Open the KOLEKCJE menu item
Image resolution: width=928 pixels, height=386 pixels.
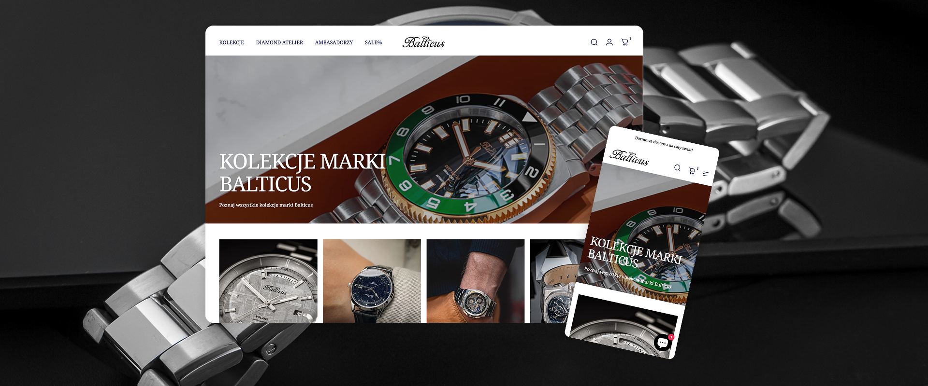[232, 42]
